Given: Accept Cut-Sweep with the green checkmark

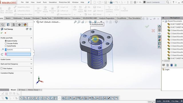Looking at the screenshot, I should point(1,33).
